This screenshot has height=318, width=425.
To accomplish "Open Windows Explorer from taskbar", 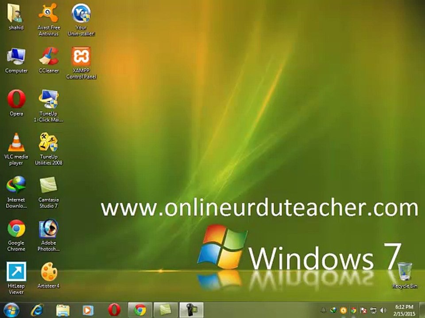I will [x=62, y=310].
